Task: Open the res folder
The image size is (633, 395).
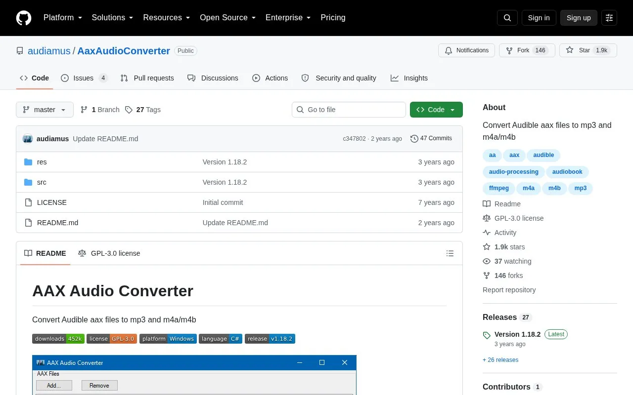Action: 42,162
